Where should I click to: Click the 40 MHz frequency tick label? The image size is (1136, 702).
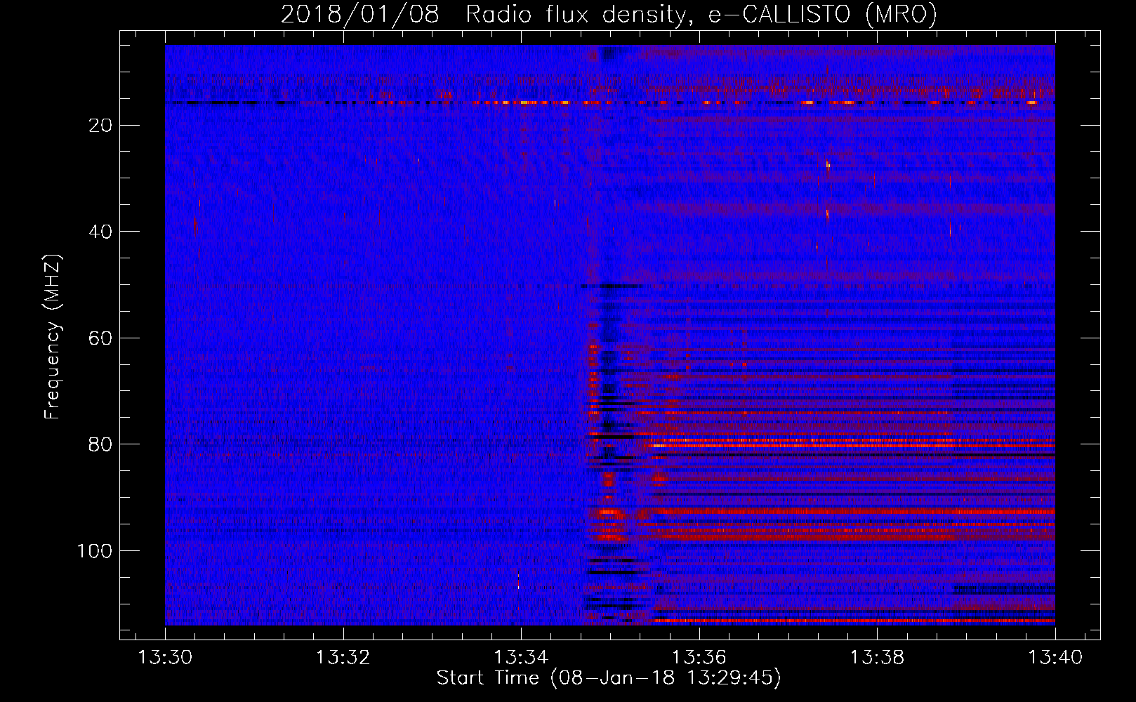point(101,232)
